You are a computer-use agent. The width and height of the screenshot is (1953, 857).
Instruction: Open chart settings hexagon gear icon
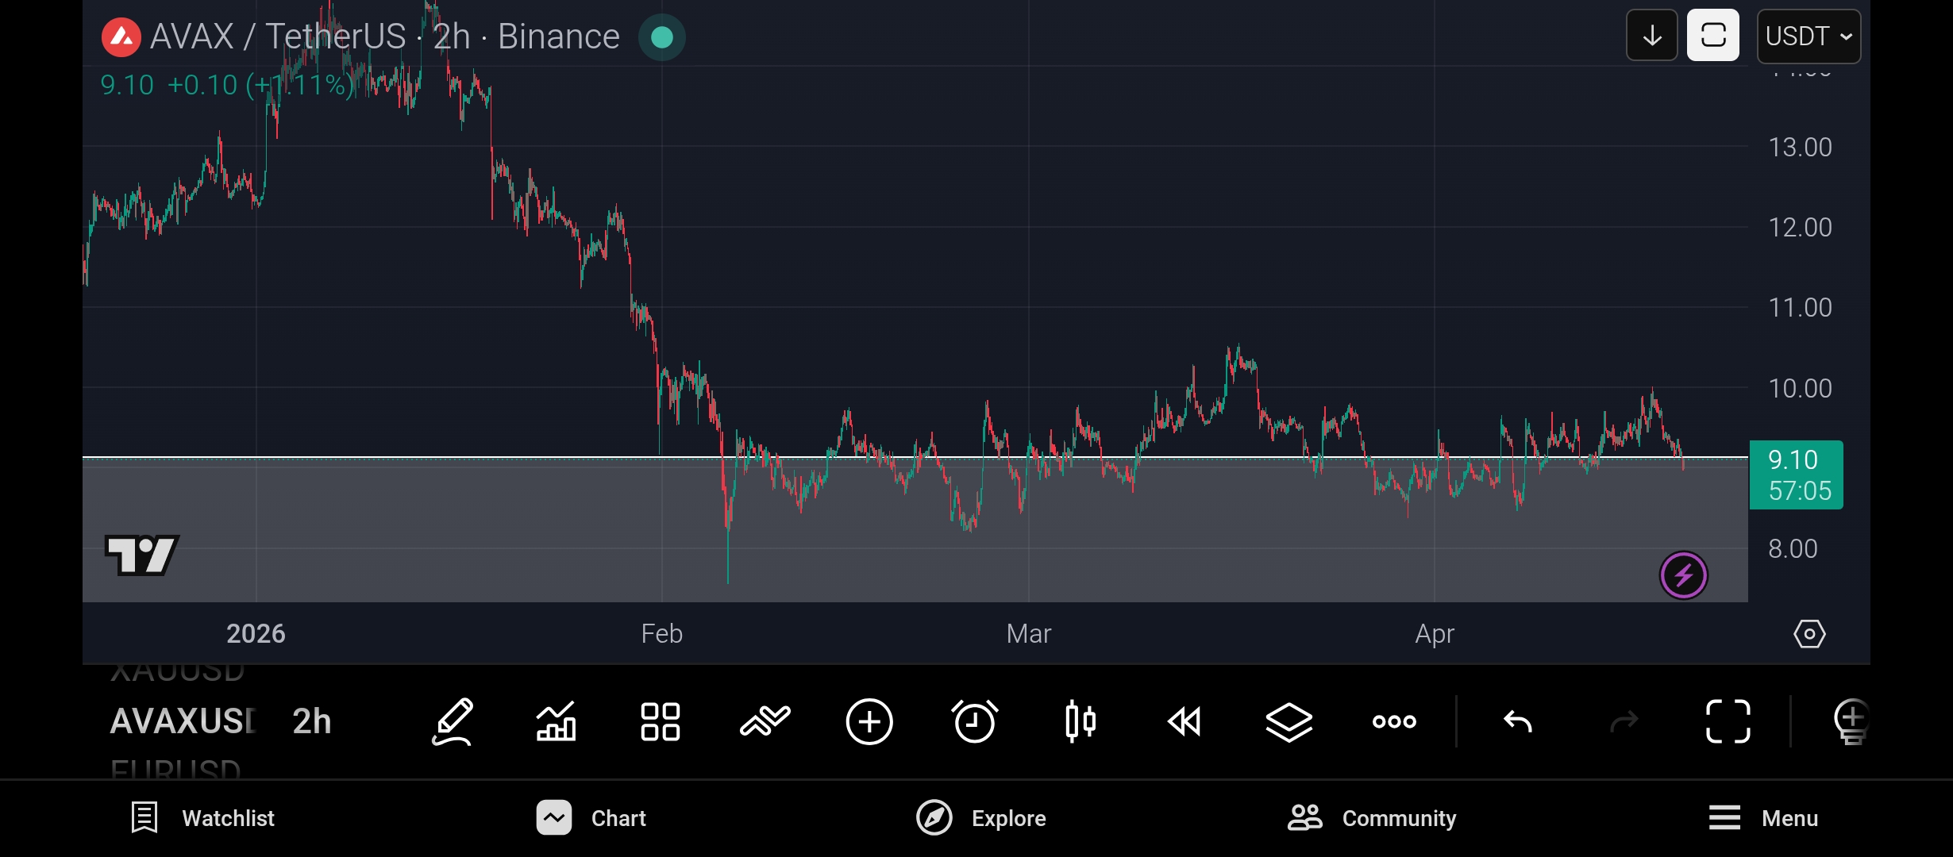1809,634
